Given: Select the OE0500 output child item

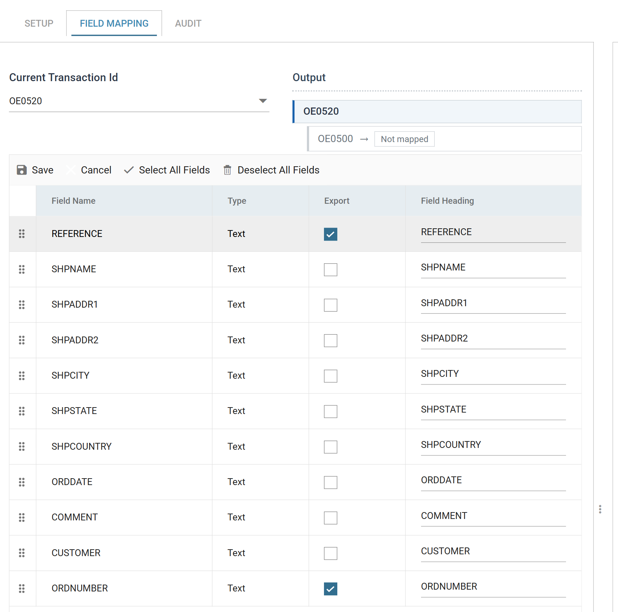Looking at the screenshot, I should click(444, 139).
